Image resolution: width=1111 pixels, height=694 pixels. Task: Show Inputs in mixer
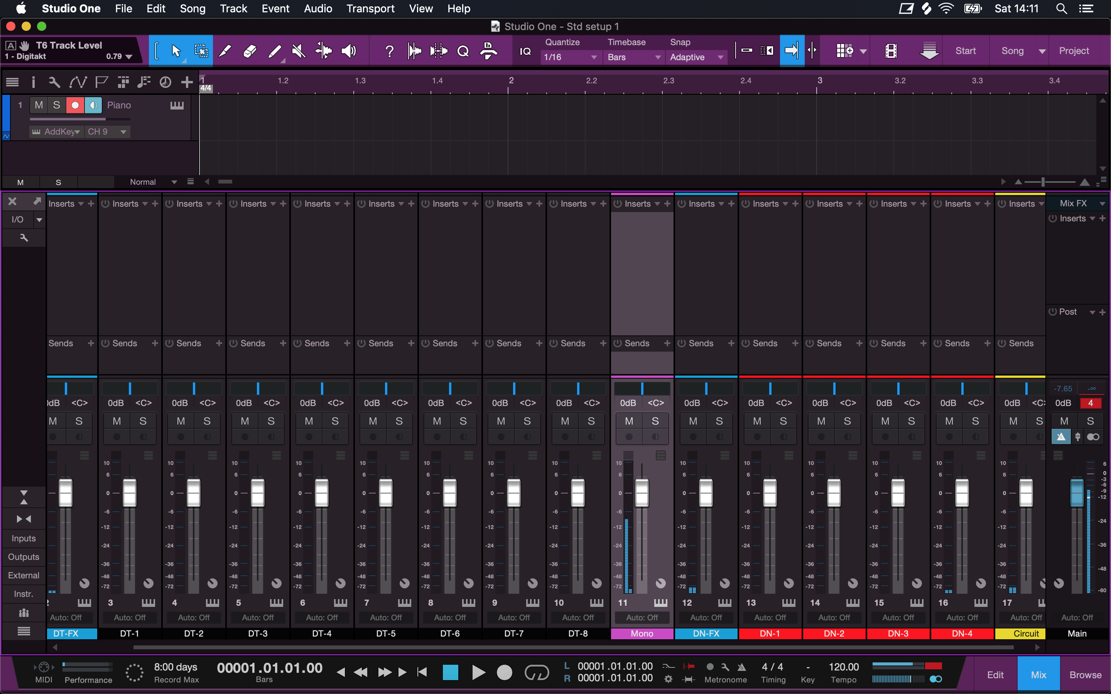coord(24,538)
